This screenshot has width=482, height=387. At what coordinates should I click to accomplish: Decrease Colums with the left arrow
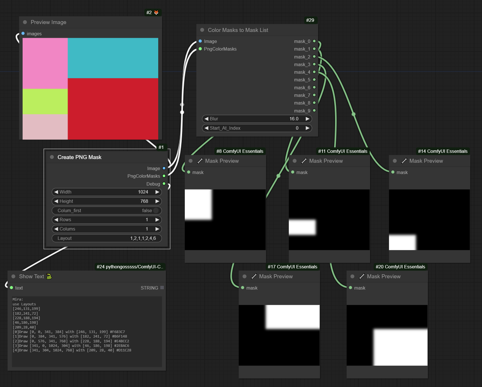[56, 229]
